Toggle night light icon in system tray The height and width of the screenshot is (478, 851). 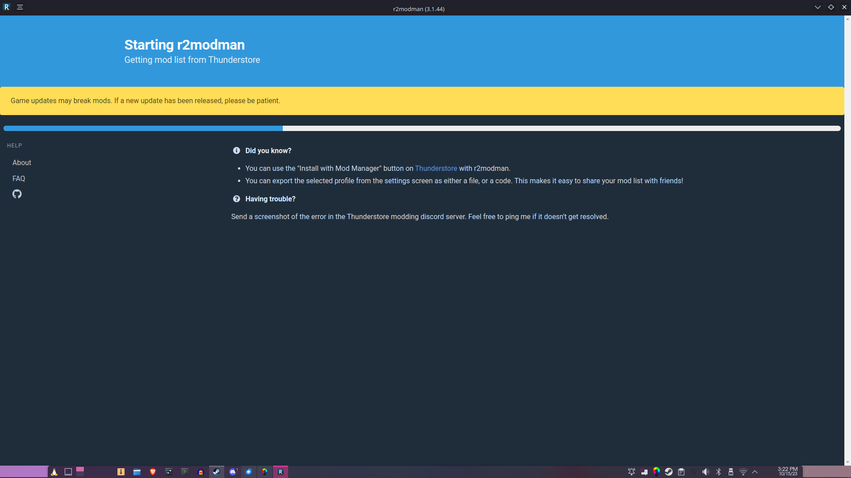(x=693, y=472)
